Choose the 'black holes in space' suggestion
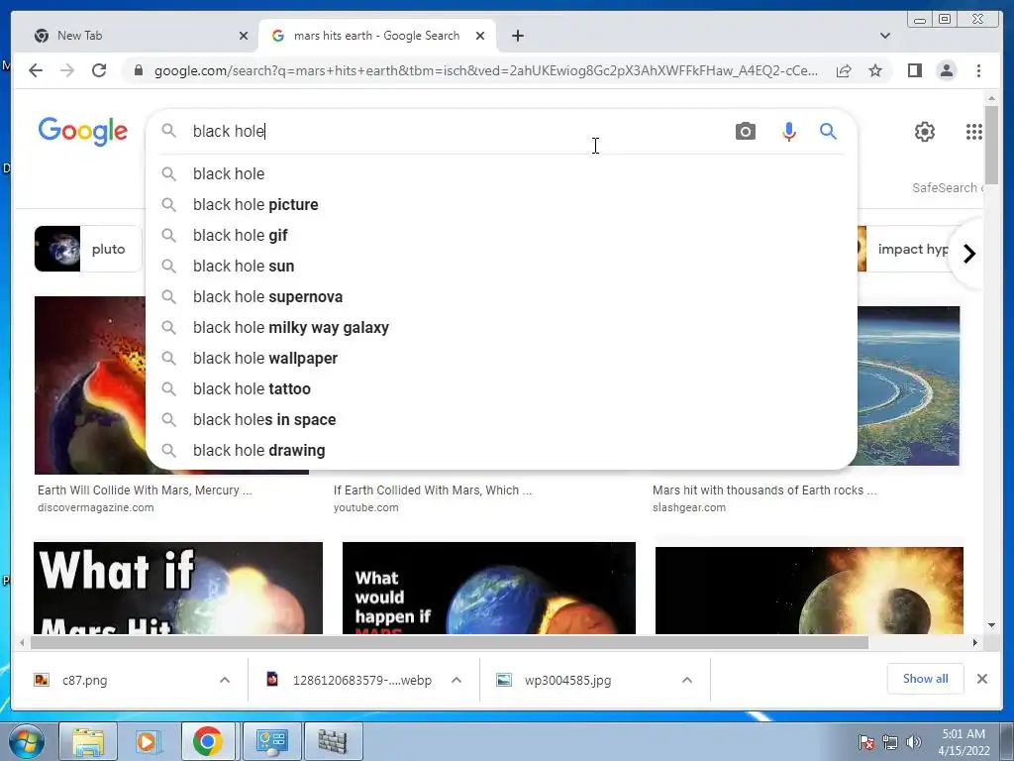1014x761 pixels. click(502, 420)
